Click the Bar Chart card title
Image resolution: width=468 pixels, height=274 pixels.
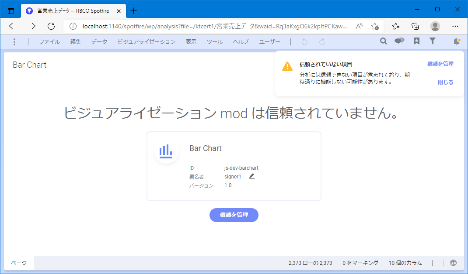click(206, 148)
